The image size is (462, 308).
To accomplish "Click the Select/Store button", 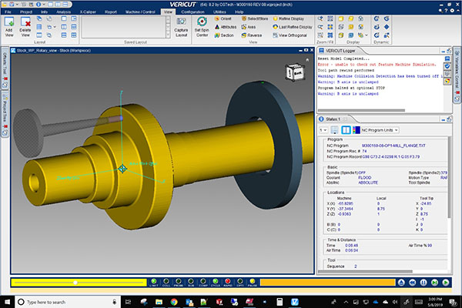I will pyautogui.click(x=253, y=18).
